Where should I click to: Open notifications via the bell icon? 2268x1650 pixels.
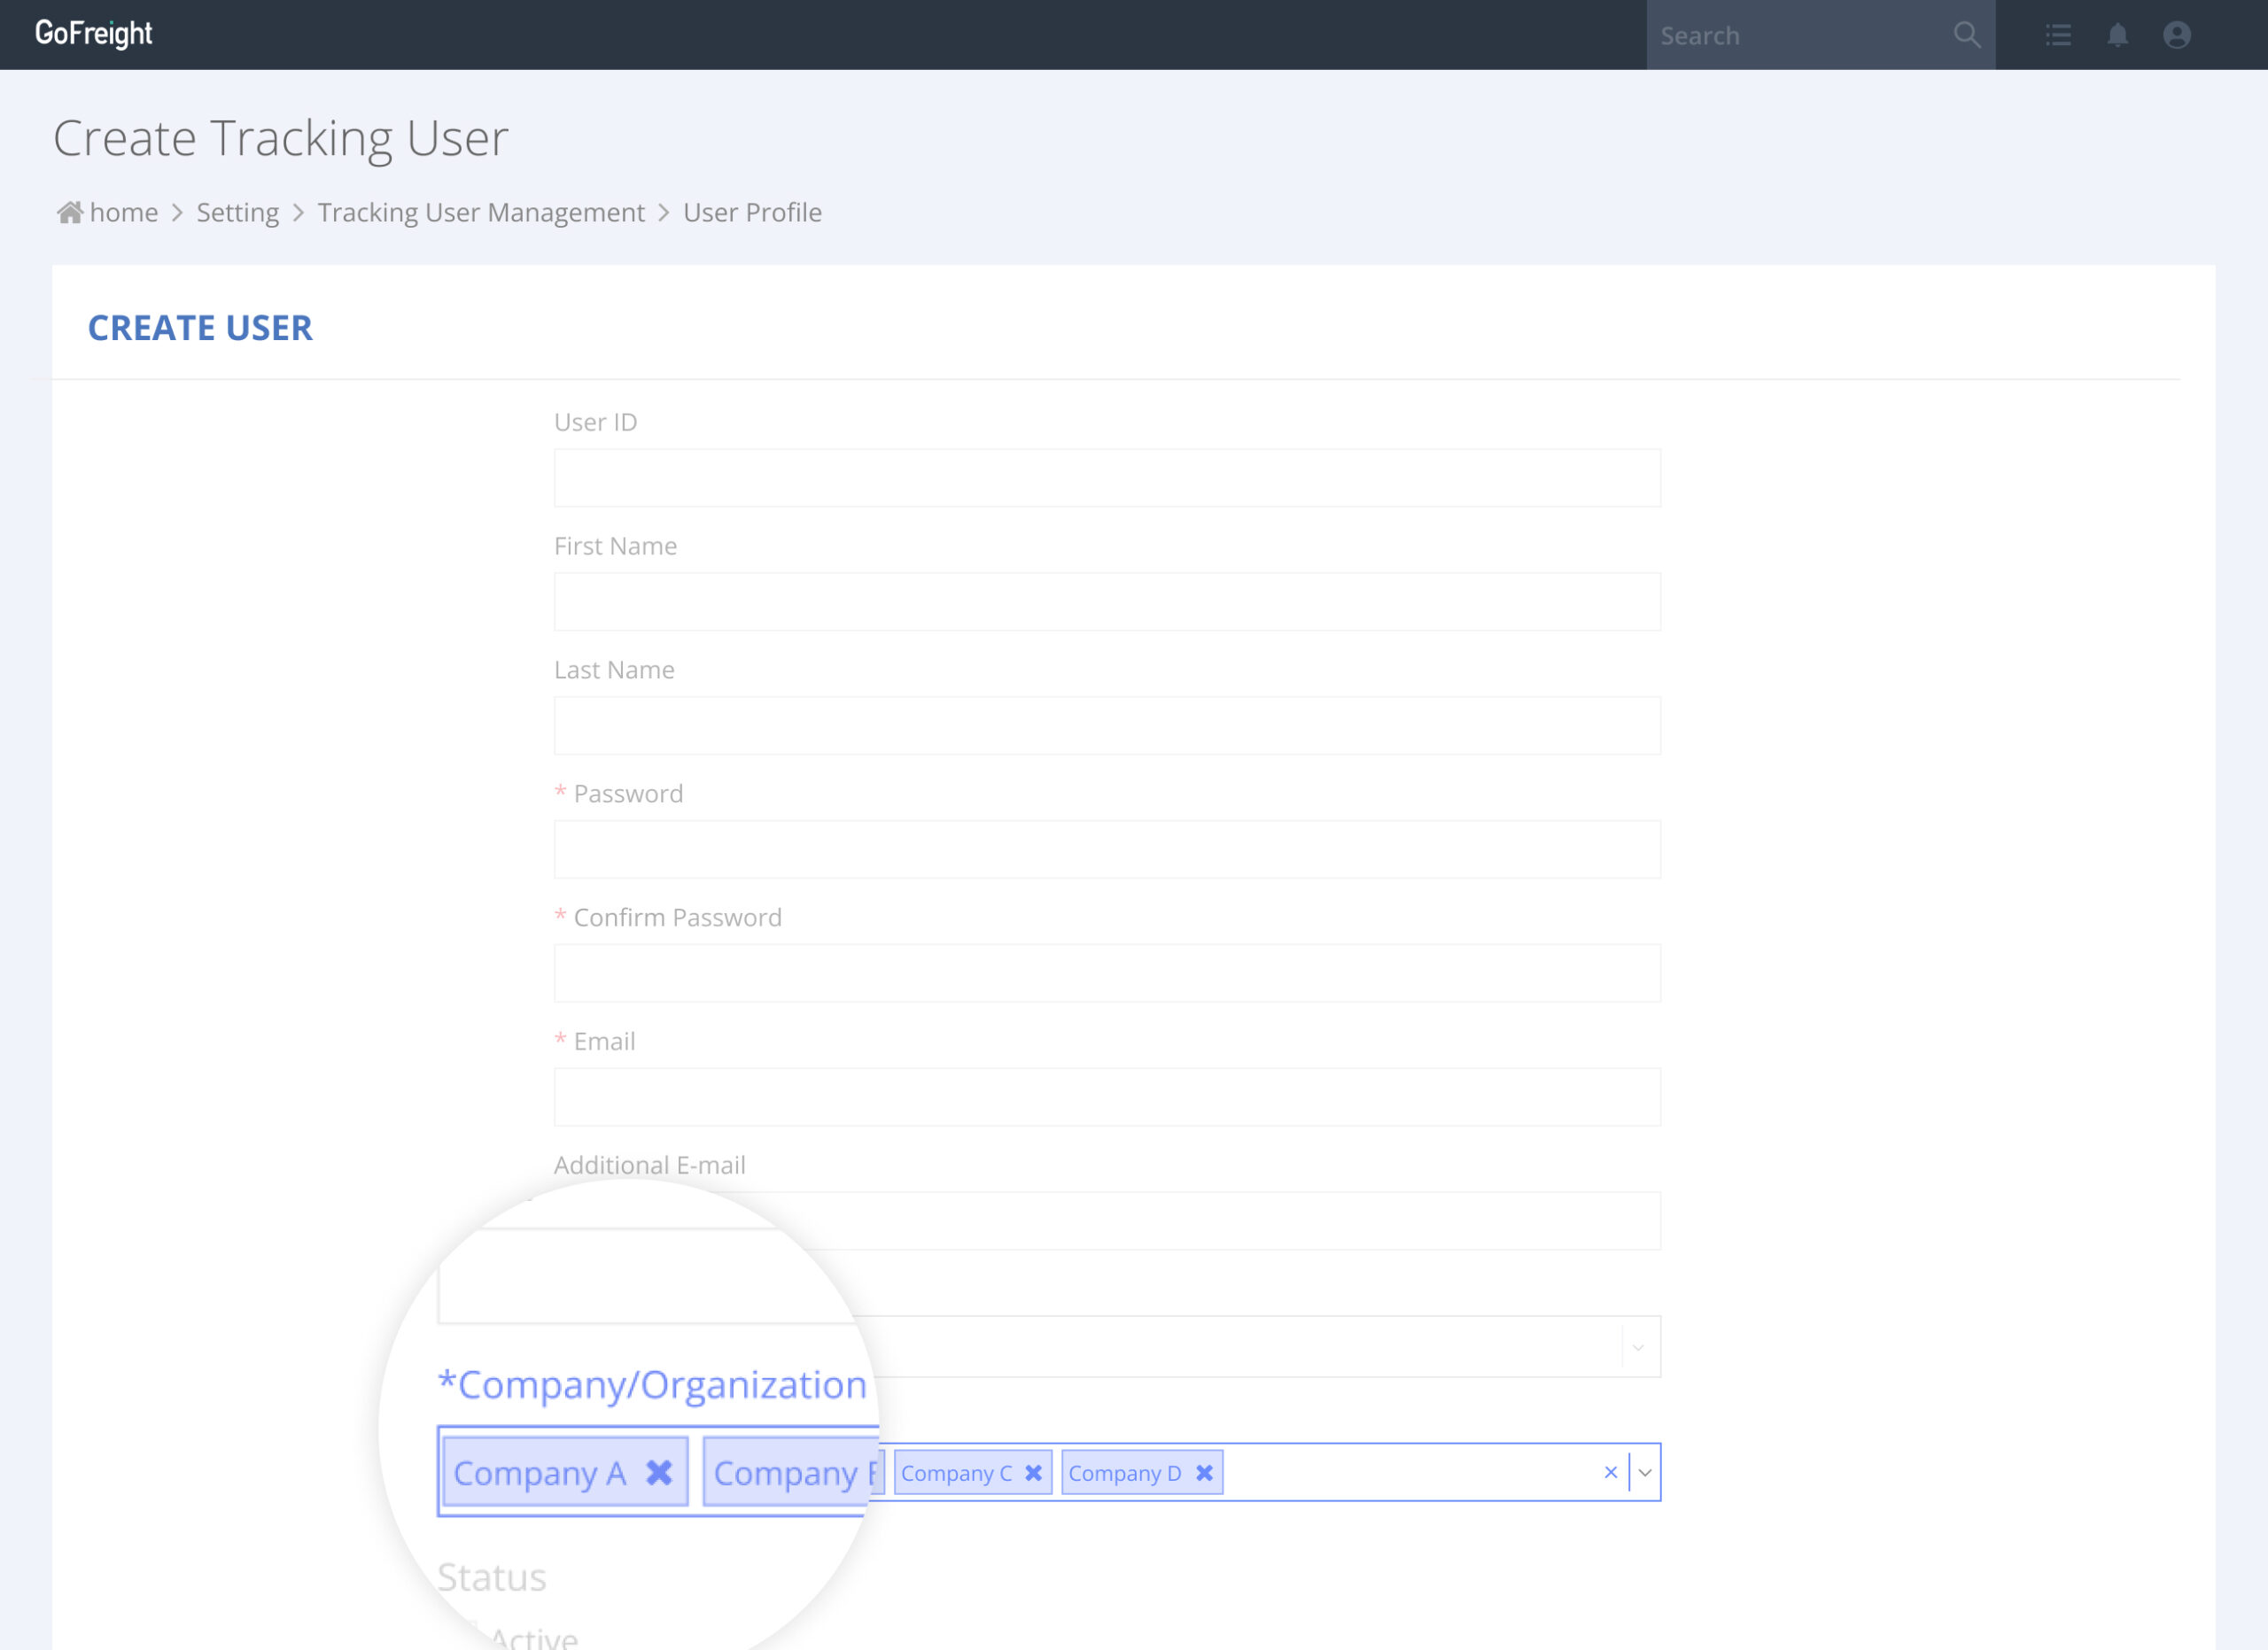pyautogui.click(x=2118, y=35)
